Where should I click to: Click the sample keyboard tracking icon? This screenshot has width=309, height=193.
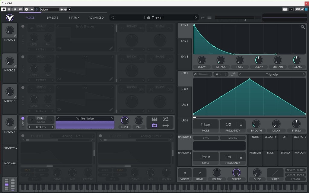pos(154,119)
